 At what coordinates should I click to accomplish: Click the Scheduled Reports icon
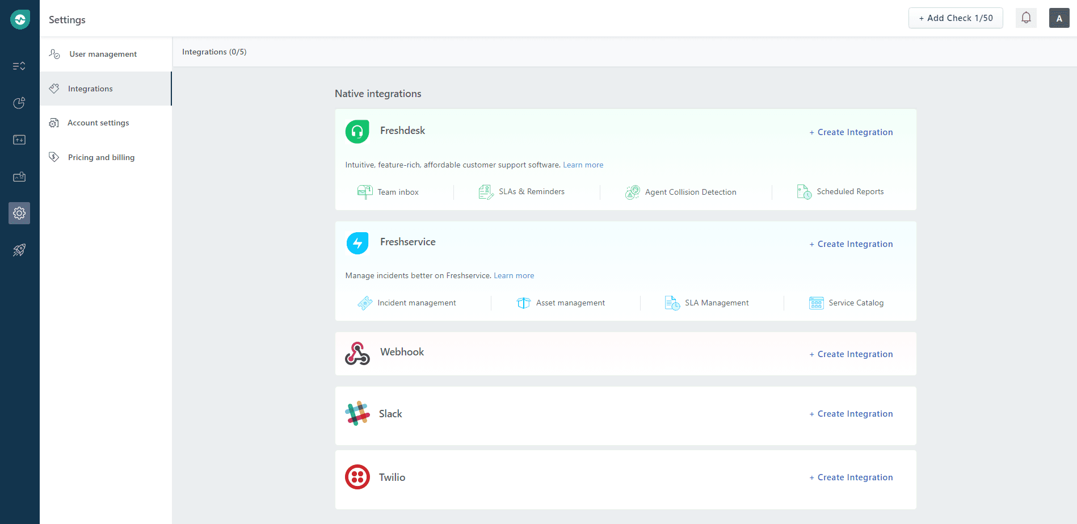(804, 192)
